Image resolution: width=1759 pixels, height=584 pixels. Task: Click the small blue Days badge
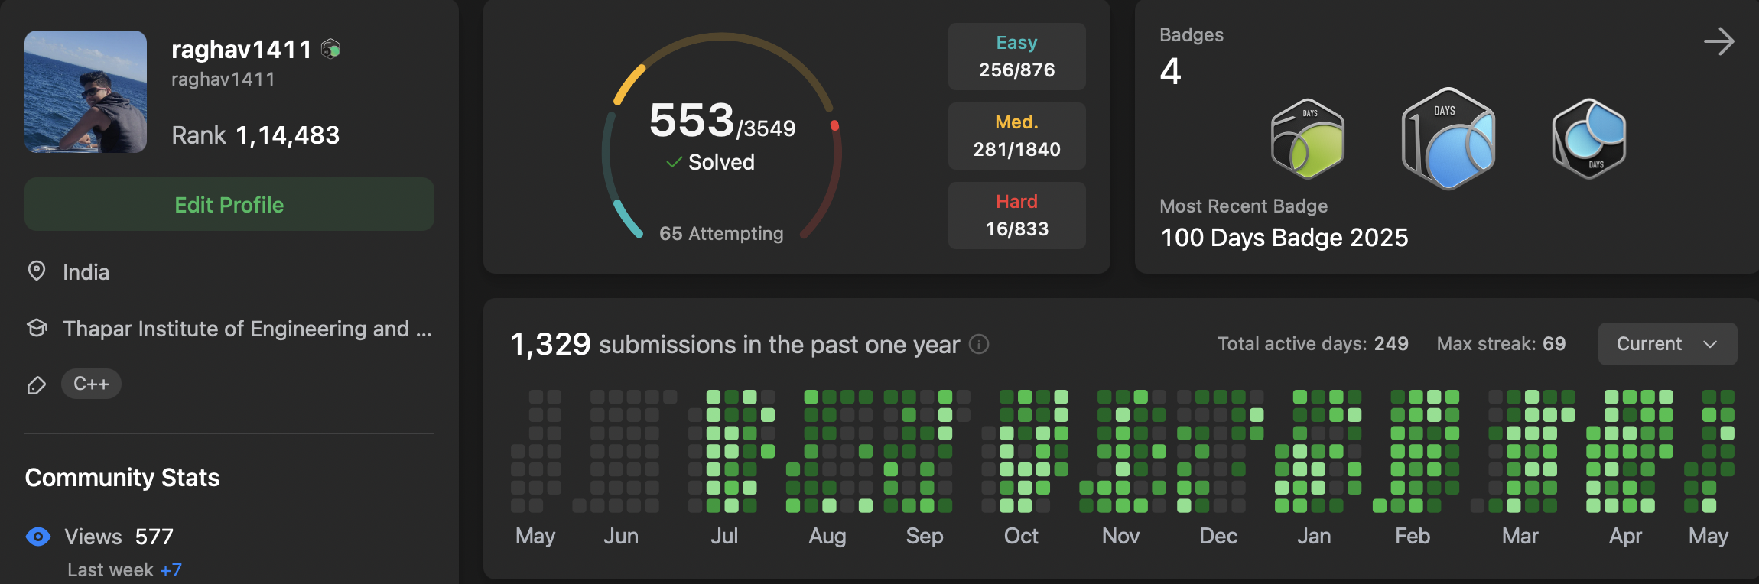(1589, 139)
